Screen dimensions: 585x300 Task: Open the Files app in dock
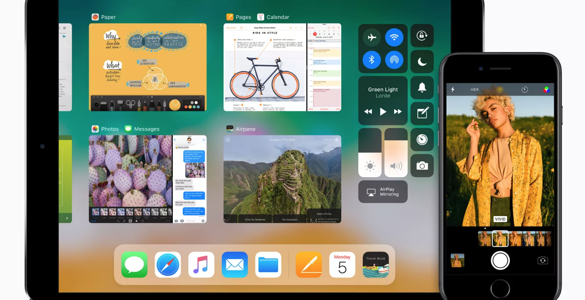tap(268, 265)
